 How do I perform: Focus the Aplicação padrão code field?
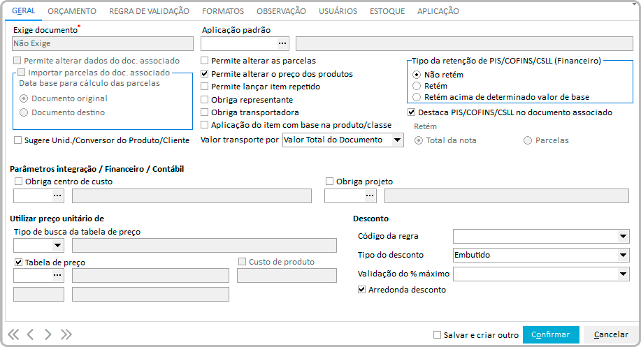point(239,43)
